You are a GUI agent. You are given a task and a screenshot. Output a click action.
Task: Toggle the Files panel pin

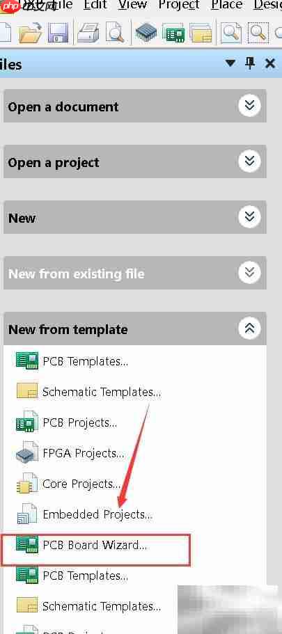point(251,63)
